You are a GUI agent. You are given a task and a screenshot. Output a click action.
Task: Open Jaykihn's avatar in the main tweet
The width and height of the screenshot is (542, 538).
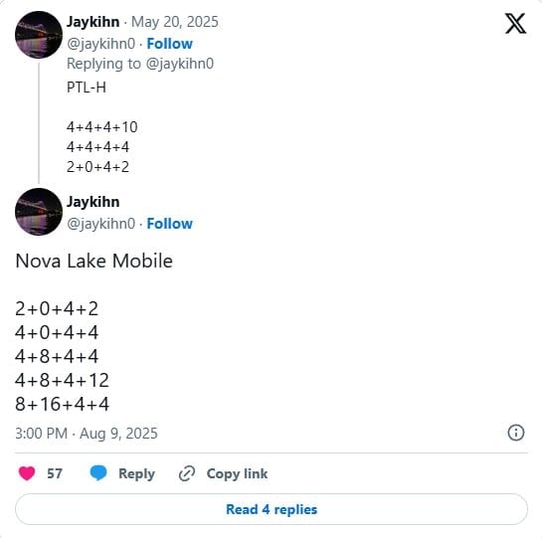tap(39, 212)
